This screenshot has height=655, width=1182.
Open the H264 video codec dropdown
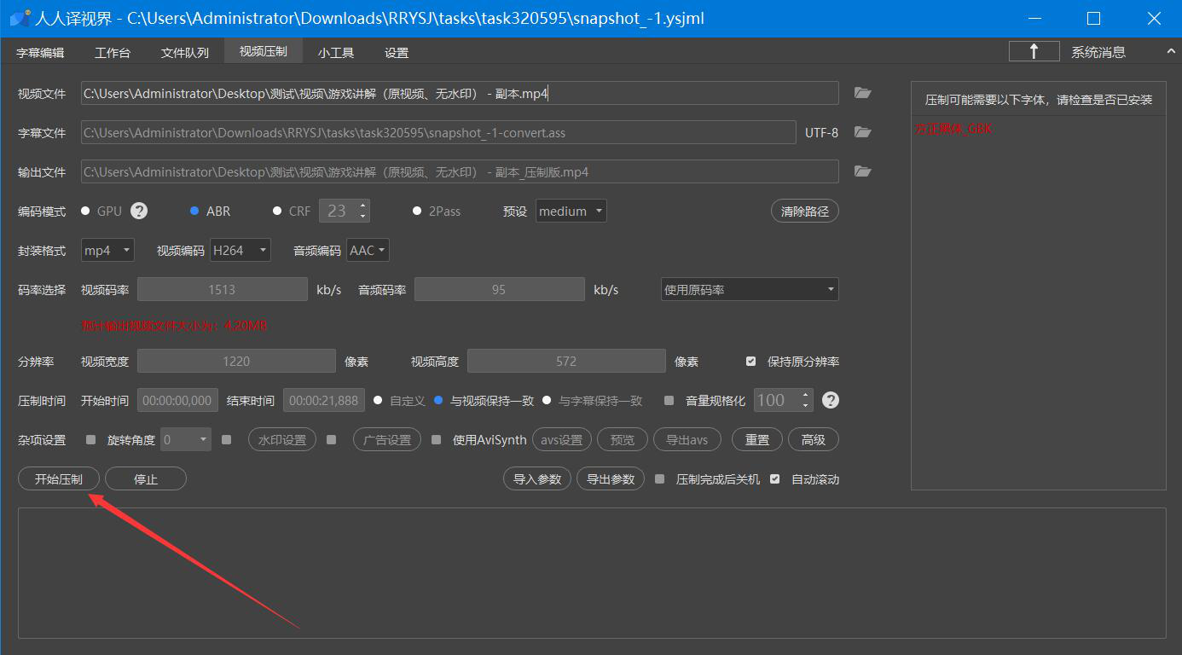pos(240,251)
